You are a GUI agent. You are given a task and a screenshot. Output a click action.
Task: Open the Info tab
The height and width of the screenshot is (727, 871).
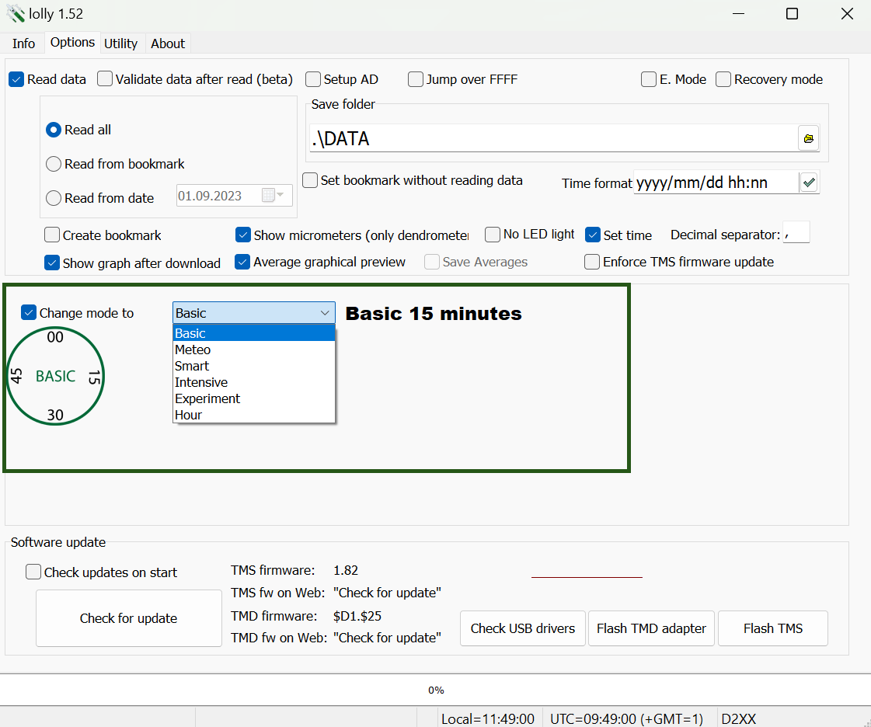point(24,43)
